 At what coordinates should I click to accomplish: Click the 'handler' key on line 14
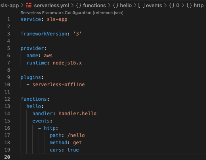click(42, 114)
